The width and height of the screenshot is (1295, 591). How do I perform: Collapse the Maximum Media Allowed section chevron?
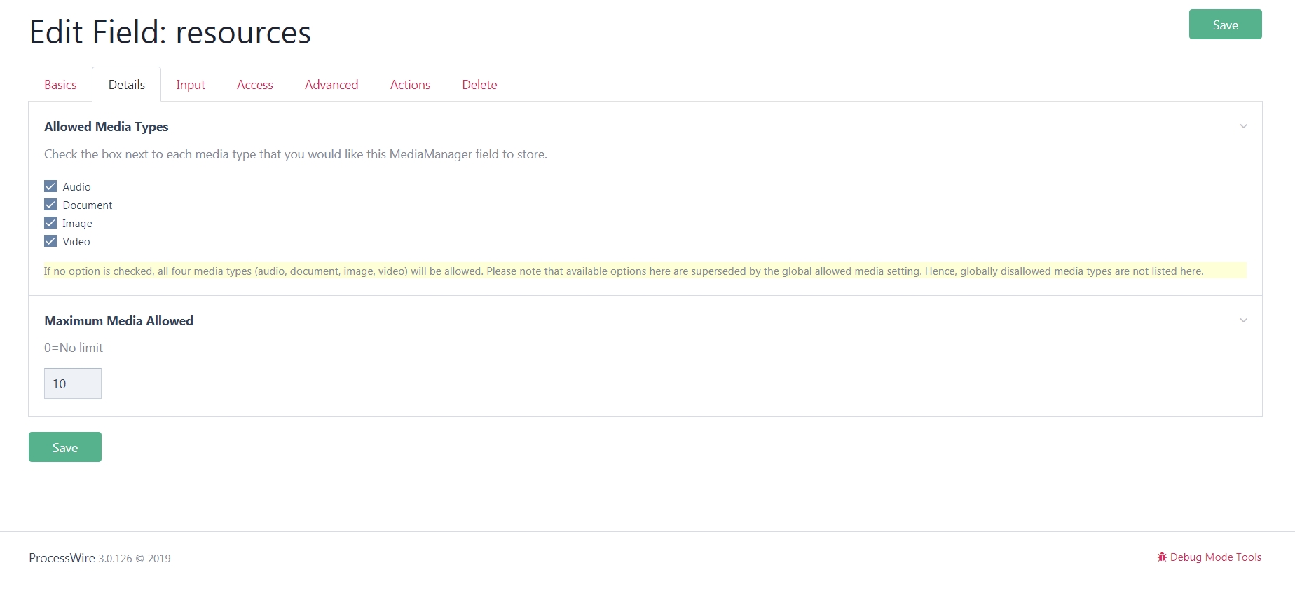(1243, 321)
